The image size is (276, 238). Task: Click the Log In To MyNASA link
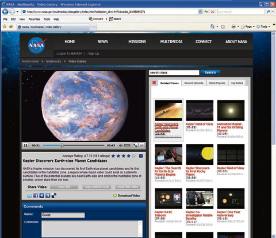(x=69, y=54)
